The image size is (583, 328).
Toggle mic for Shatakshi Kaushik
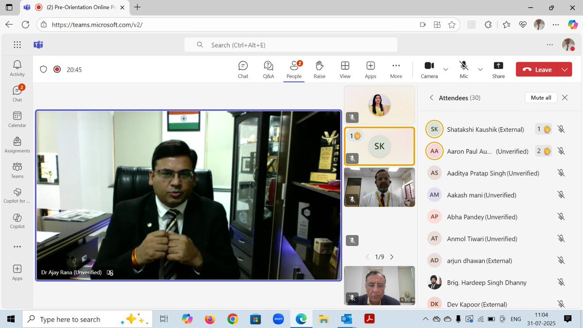pyautogui.click(x=561, y=129)
